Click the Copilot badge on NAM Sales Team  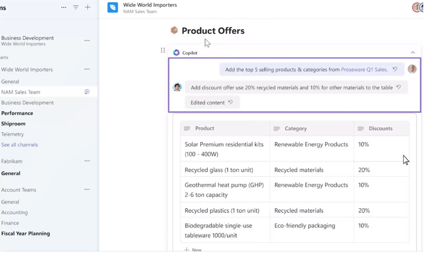[87, 92]
